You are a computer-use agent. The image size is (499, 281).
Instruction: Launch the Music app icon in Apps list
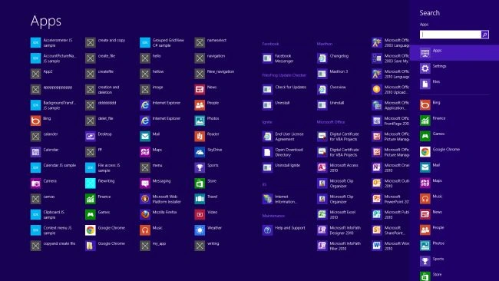[145, 230]
